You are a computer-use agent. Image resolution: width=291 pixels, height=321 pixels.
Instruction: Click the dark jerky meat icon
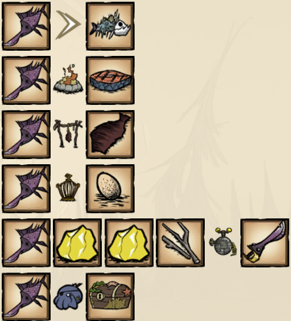pyautogui.click(x=110, y=134)
